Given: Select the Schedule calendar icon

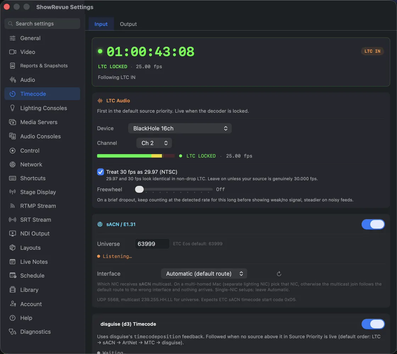Looking at the screenshot, I should [13, 276].
